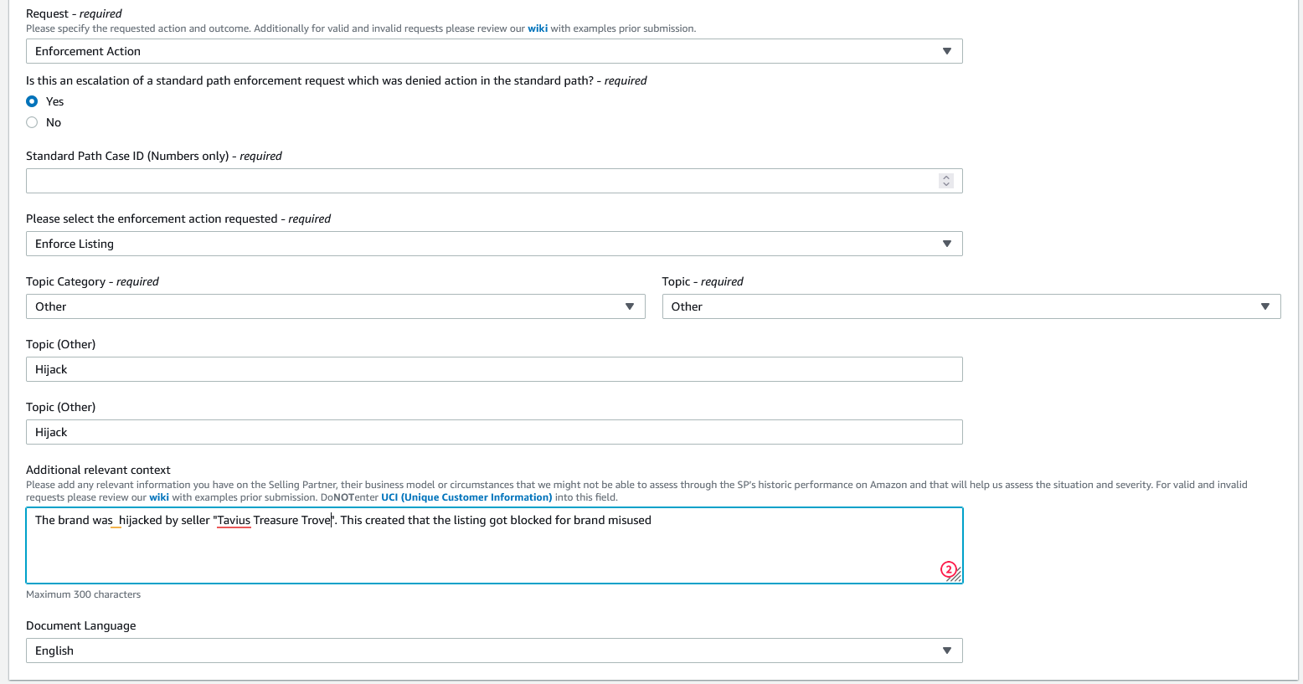Open the Document Language dropdown
This screenshot has width=1303, height=684.
494,651
